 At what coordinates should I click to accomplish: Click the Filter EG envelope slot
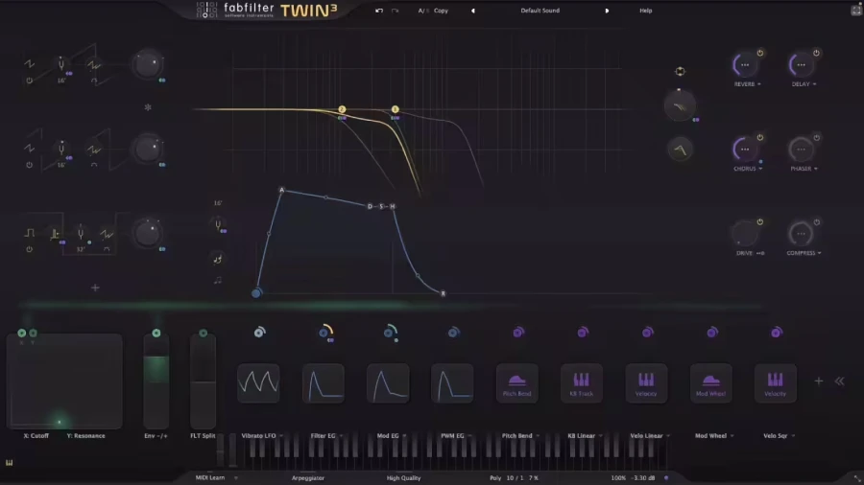point(323,382)
